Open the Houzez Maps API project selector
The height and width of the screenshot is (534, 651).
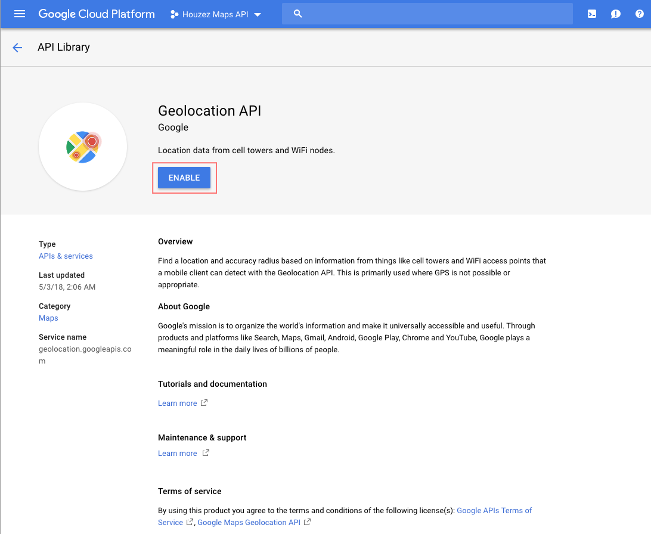coord(215,14)
